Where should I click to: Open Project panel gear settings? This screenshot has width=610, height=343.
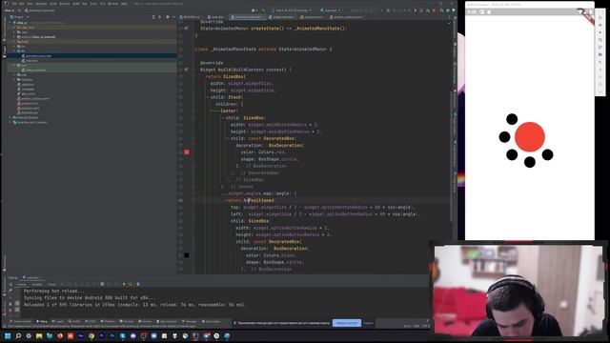(x=168, y=17)
